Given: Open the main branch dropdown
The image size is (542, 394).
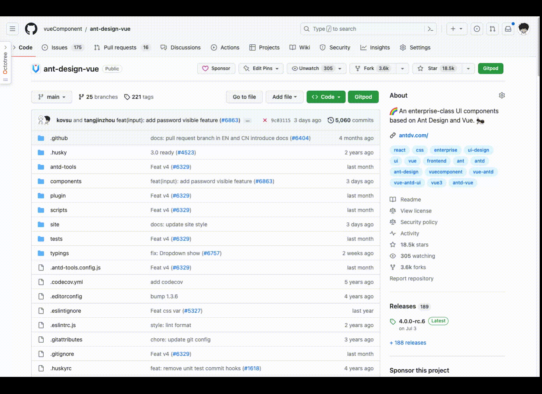Looking at the screenshot, I should click(51, 97).
